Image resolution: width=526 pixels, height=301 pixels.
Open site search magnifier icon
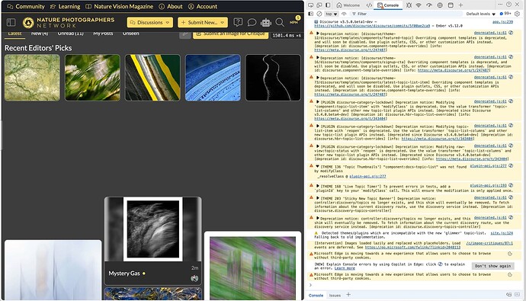[280, 22]
